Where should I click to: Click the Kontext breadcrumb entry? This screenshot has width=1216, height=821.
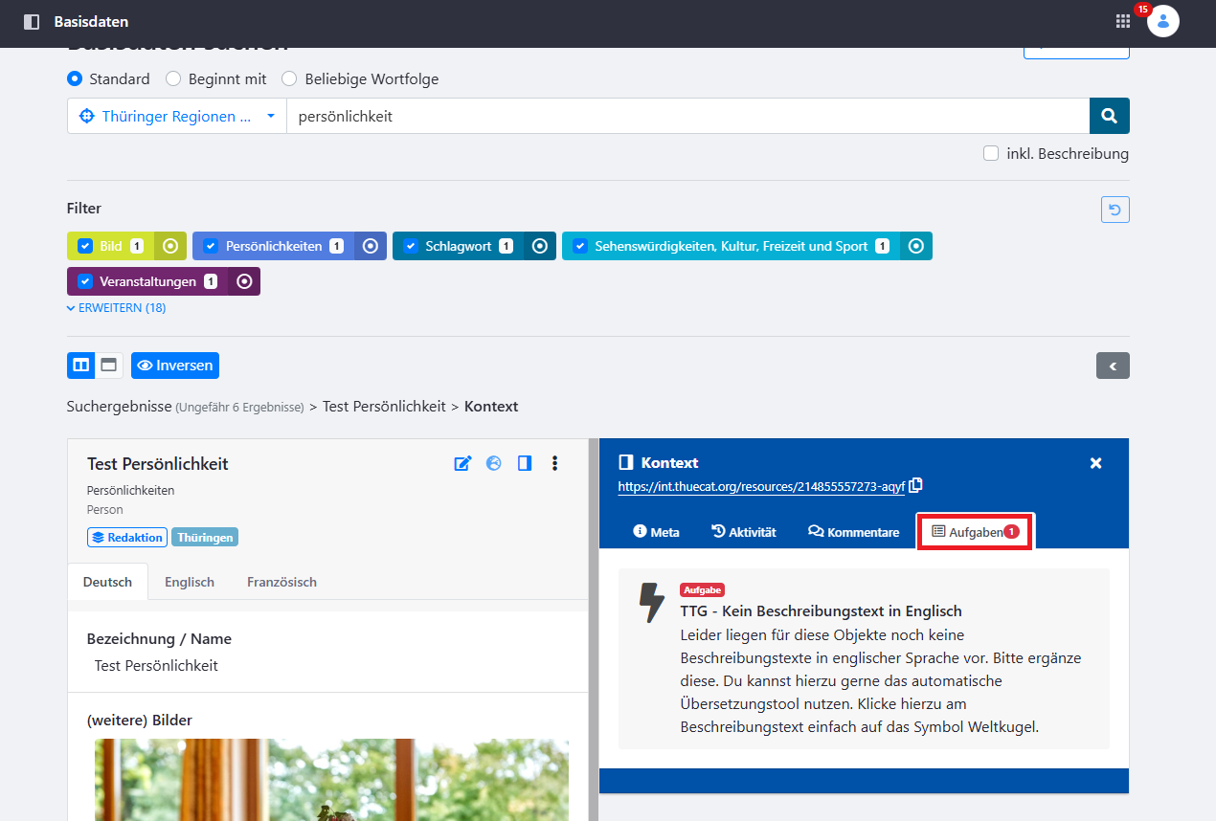tap(491, 407)
